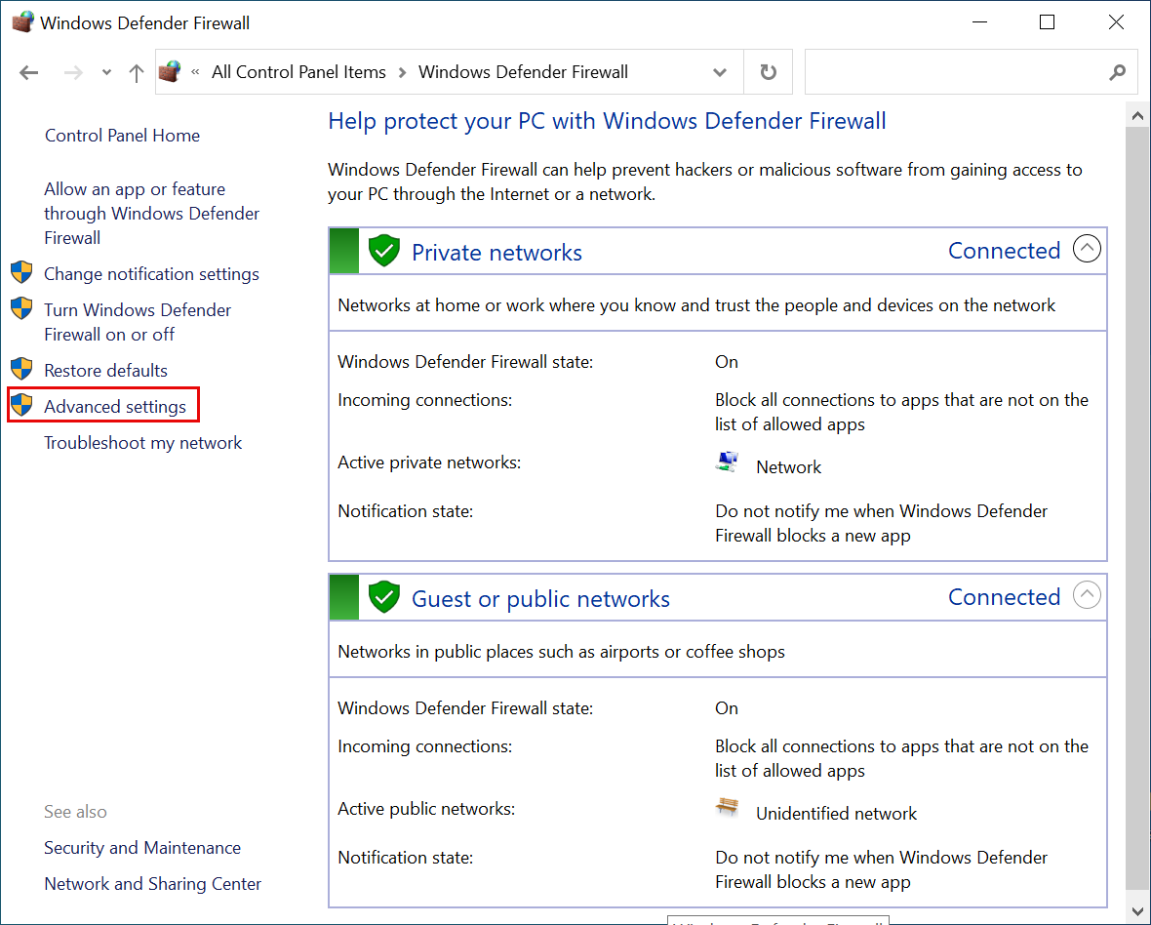Image resolution: width=1151 pixels, height=925 pixels.
Task: Open Advanced settings
Action: [x=116, y=406]
